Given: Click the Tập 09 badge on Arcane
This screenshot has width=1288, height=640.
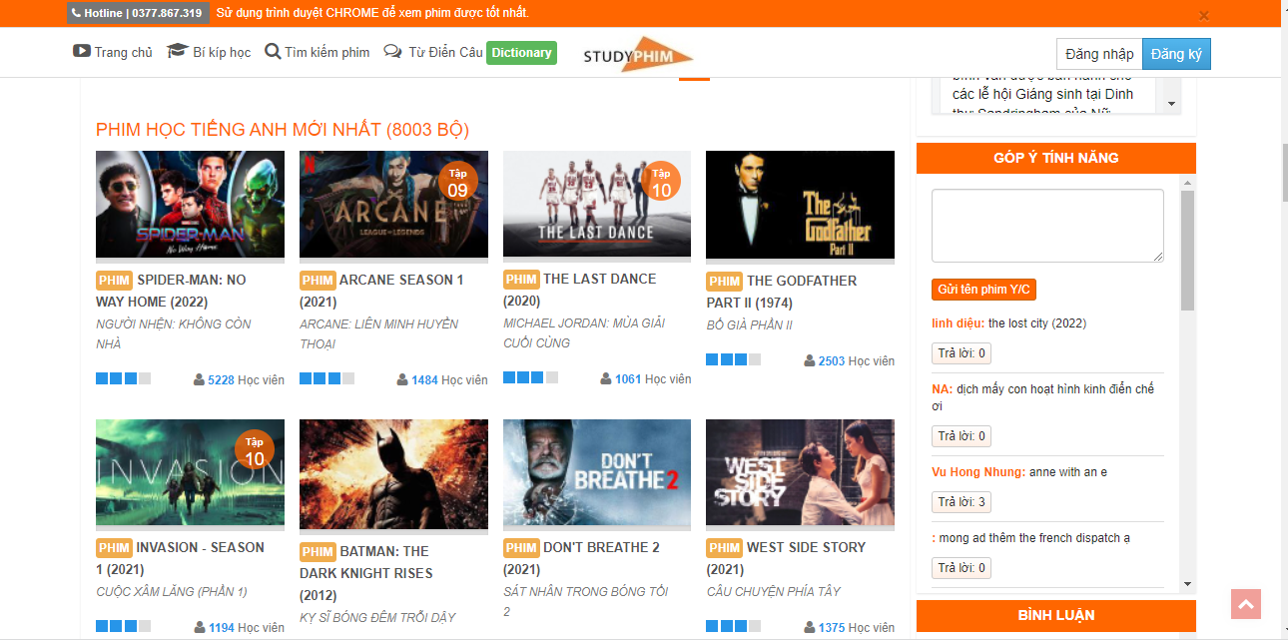Looking at the screenshot, I should [457, 183].
